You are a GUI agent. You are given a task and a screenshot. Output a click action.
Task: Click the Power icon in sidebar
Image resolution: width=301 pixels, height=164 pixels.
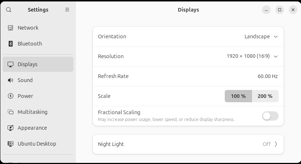coord(10,96)
